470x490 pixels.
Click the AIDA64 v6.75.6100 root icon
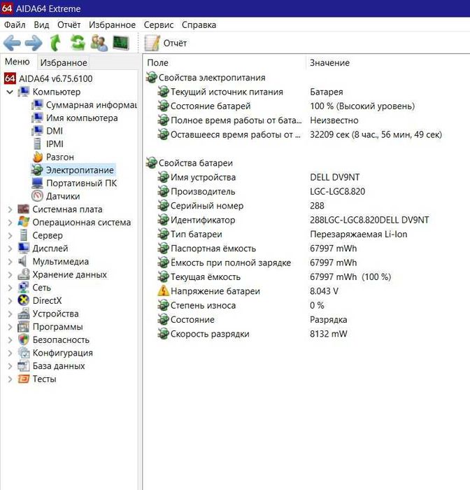point(10,78)
